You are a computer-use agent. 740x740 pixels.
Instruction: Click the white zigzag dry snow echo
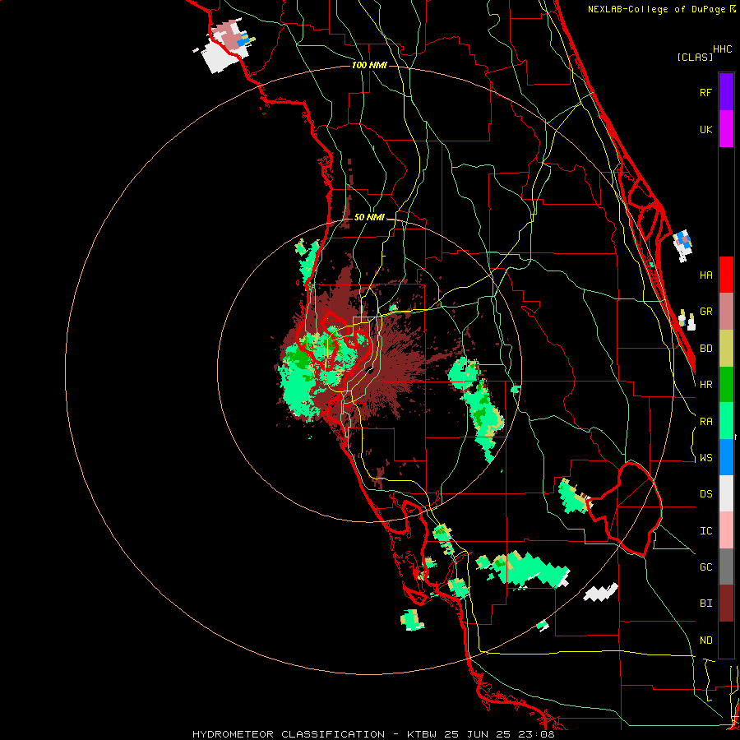coord(601,593)
